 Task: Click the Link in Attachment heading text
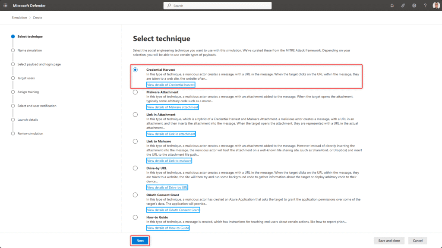tap(161, 114)
